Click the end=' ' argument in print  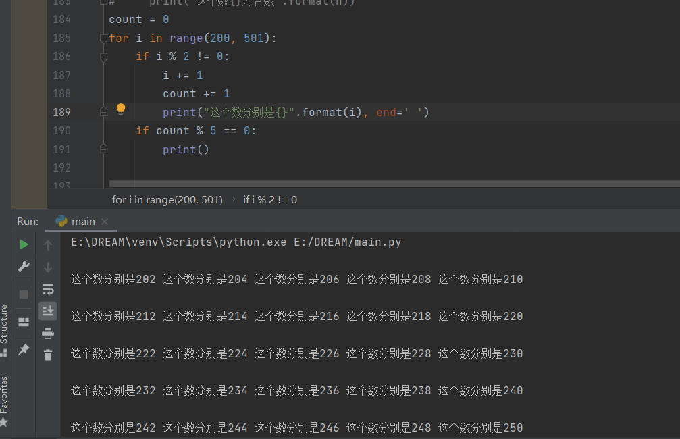point(399,113)
